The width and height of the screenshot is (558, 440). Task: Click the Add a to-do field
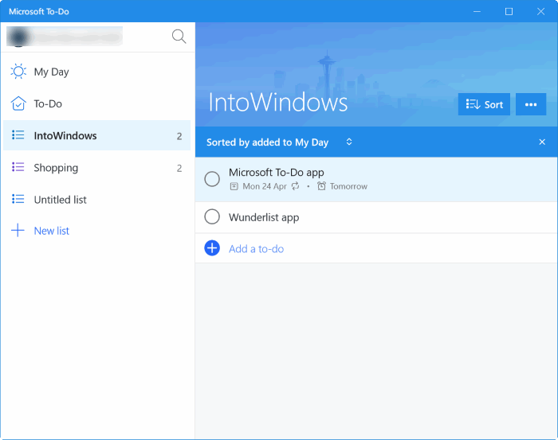pyautogui.click(x=256, y=249)
